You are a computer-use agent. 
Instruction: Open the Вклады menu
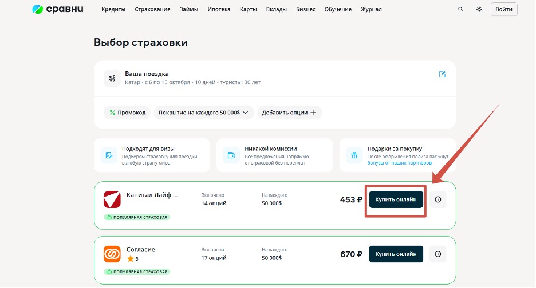(x=276, y=9)
